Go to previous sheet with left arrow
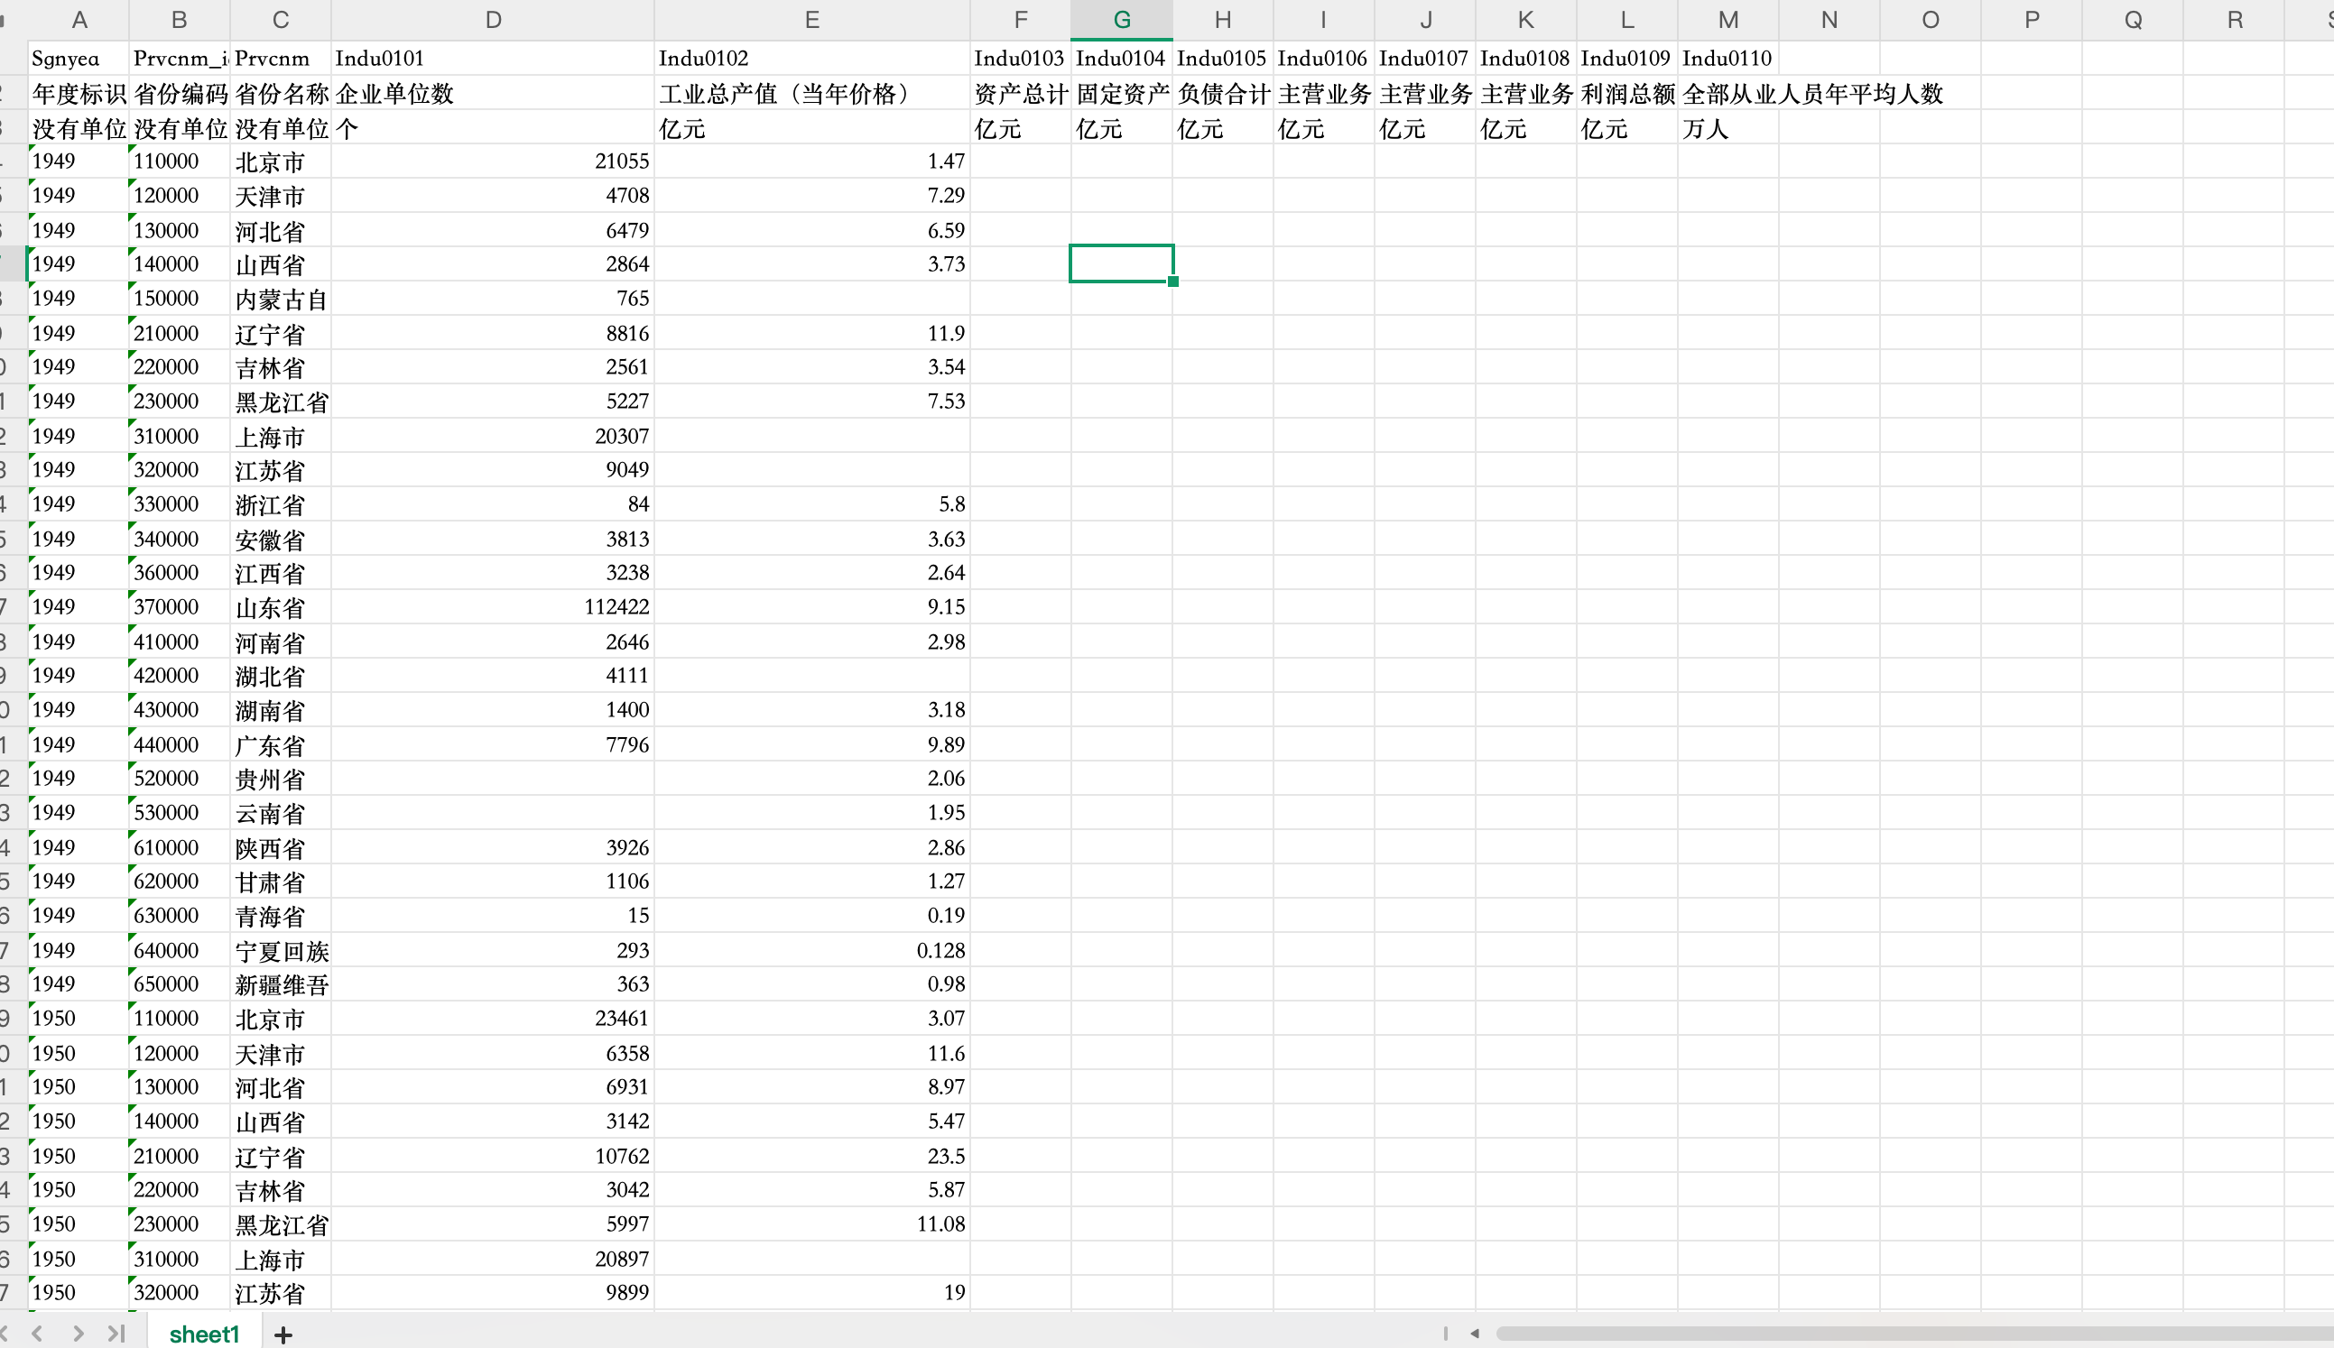 37,1334
